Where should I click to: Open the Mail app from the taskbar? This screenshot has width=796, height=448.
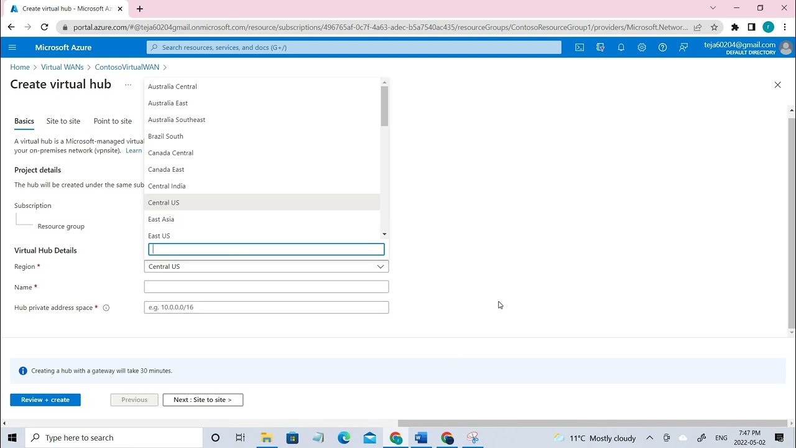(370, 437)
